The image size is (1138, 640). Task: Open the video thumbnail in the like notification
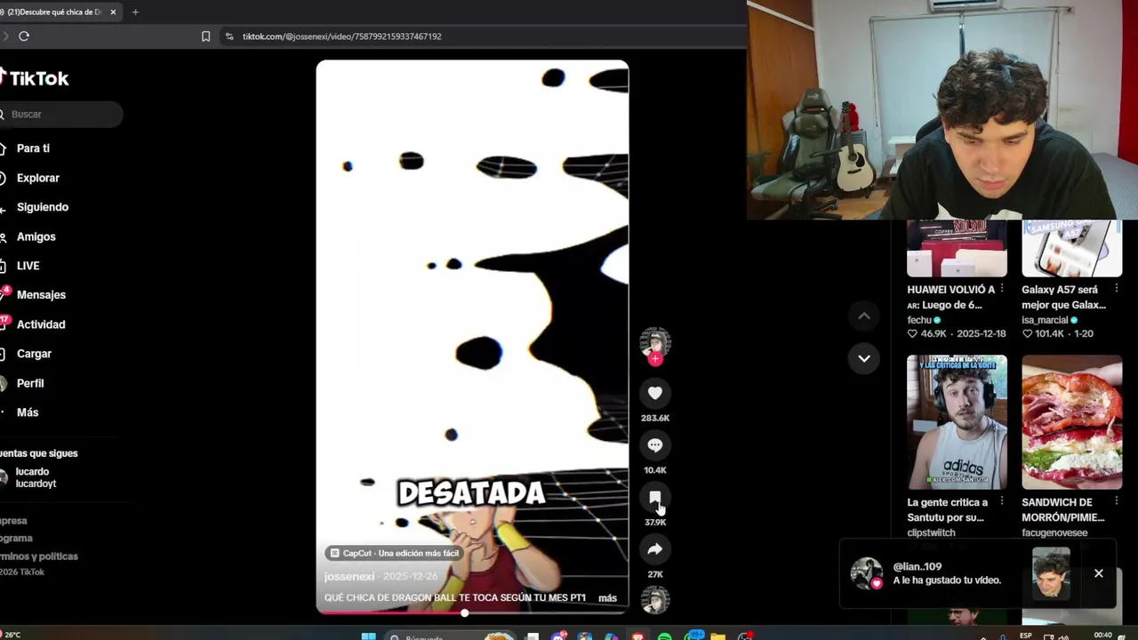point(1051,573)
